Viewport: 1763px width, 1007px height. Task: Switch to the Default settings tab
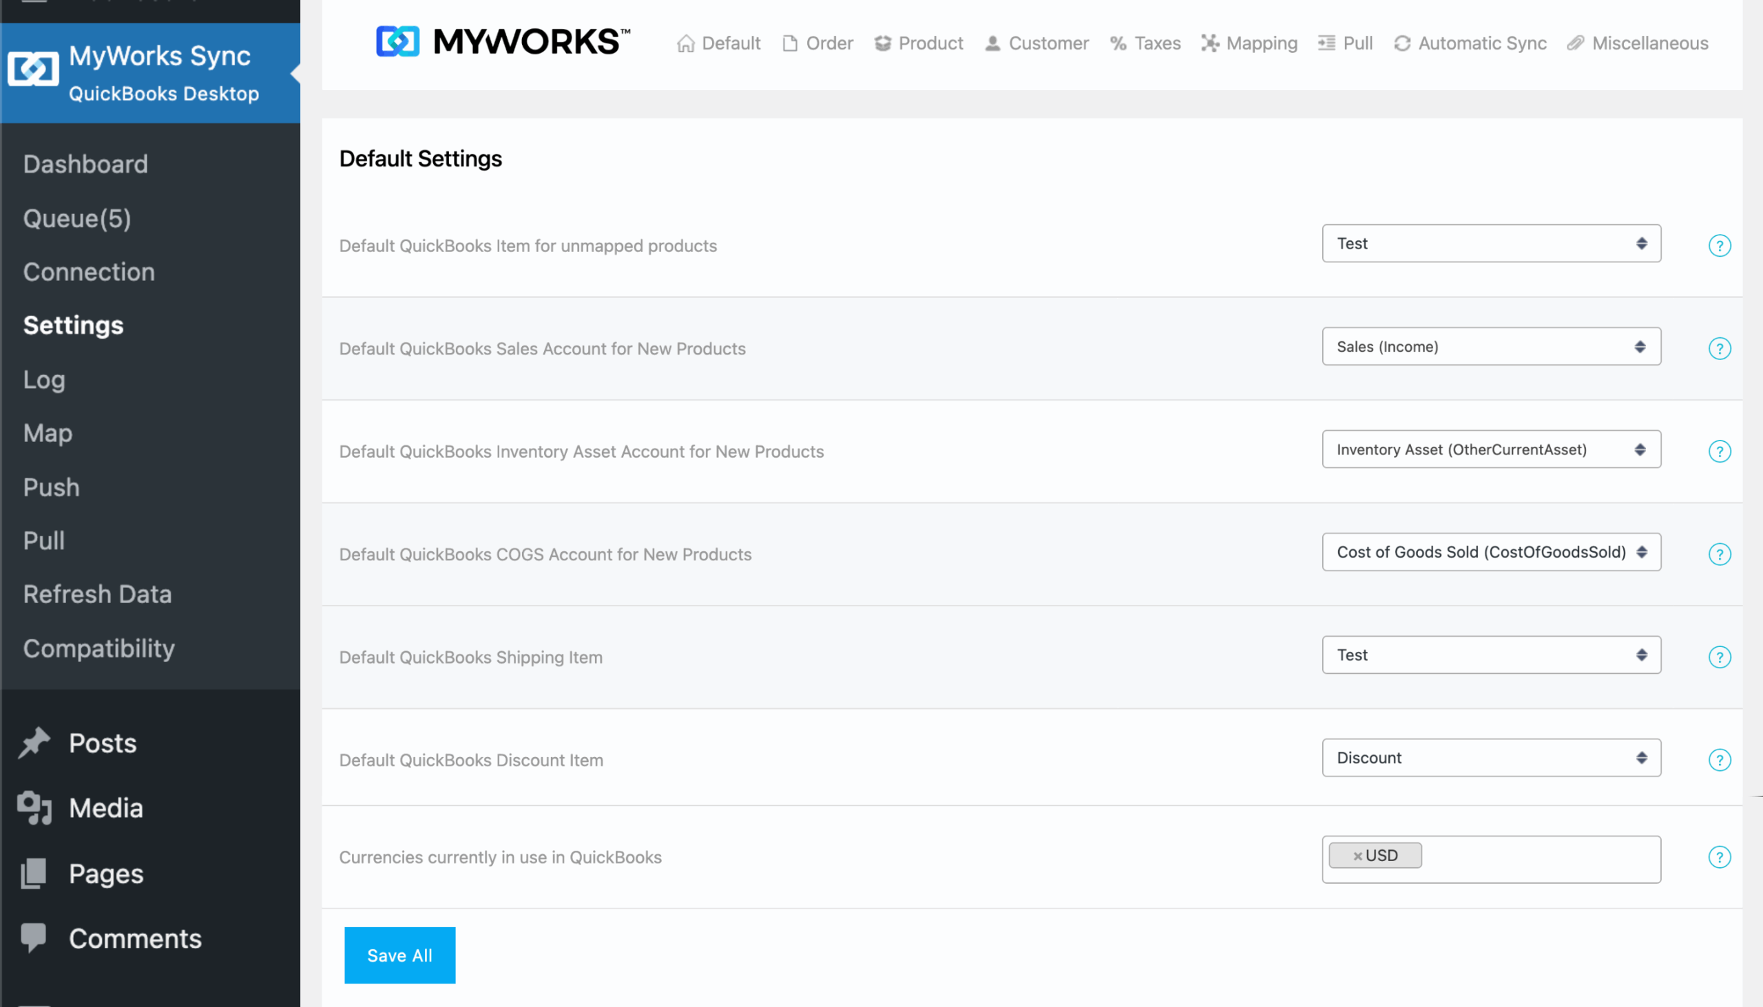[718, 43]
